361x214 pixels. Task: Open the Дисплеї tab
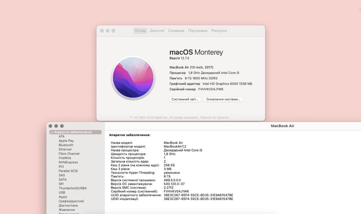[x=157, y=31]
